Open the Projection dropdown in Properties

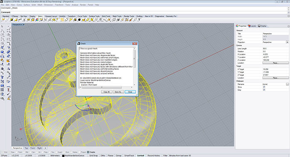click(287, 42)
